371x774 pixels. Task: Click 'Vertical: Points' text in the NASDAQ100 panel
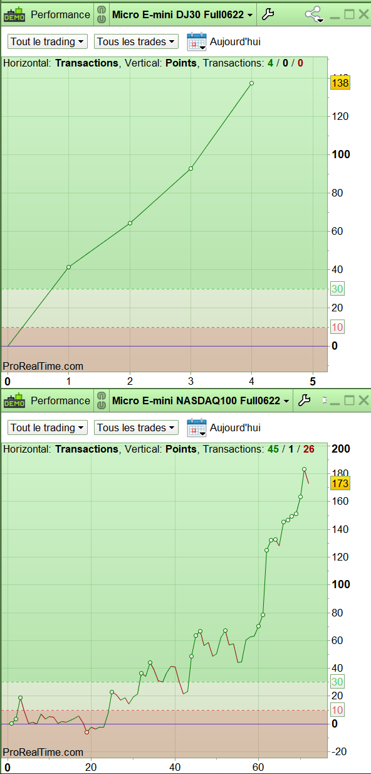click(x=160, y=449)
